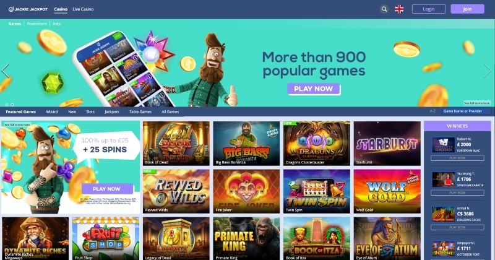The width and height of the screenshot is (495, 260).
Task: Select the second carousel dot indicator
Action: tap(12, 105)
